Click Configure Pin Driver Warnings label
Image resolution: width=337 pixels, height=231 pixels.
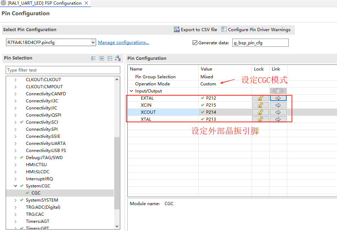259,30
